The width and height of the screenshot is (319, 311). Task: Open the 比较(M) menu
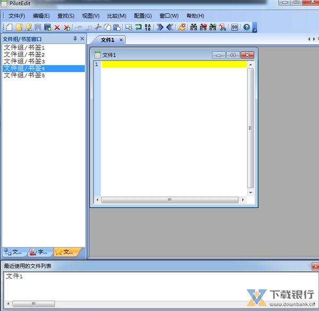116,16
